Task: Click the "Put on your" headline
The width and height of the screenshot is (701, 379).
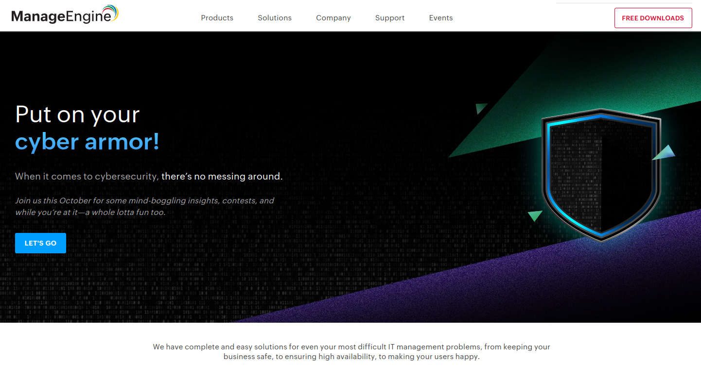Action: pyautogui.click(x=77, y=115)
